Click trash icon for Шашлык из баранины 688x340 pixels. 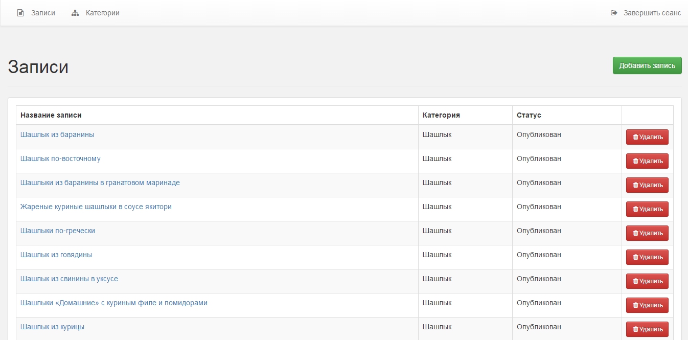point(635,137)
